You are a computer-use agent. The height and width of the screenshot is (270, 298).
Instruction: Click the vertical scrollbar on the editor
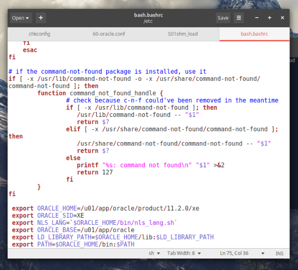coord(288,143)
